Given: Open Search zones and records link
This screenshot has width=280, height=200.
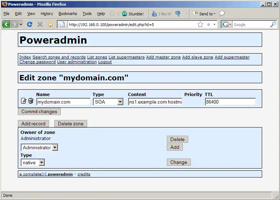Looking at the screenshot, I should tap(59, 57).
